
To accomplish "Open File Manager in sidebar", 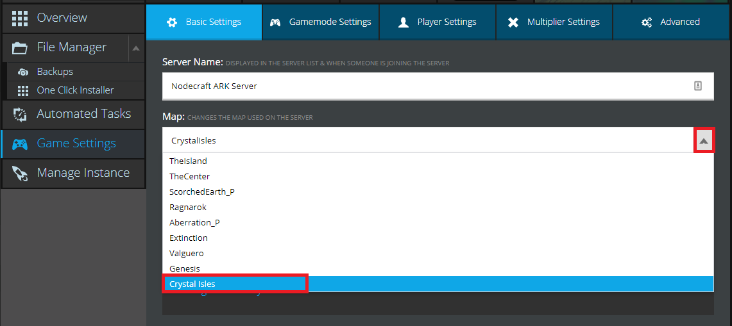I will tap(65, 47).
